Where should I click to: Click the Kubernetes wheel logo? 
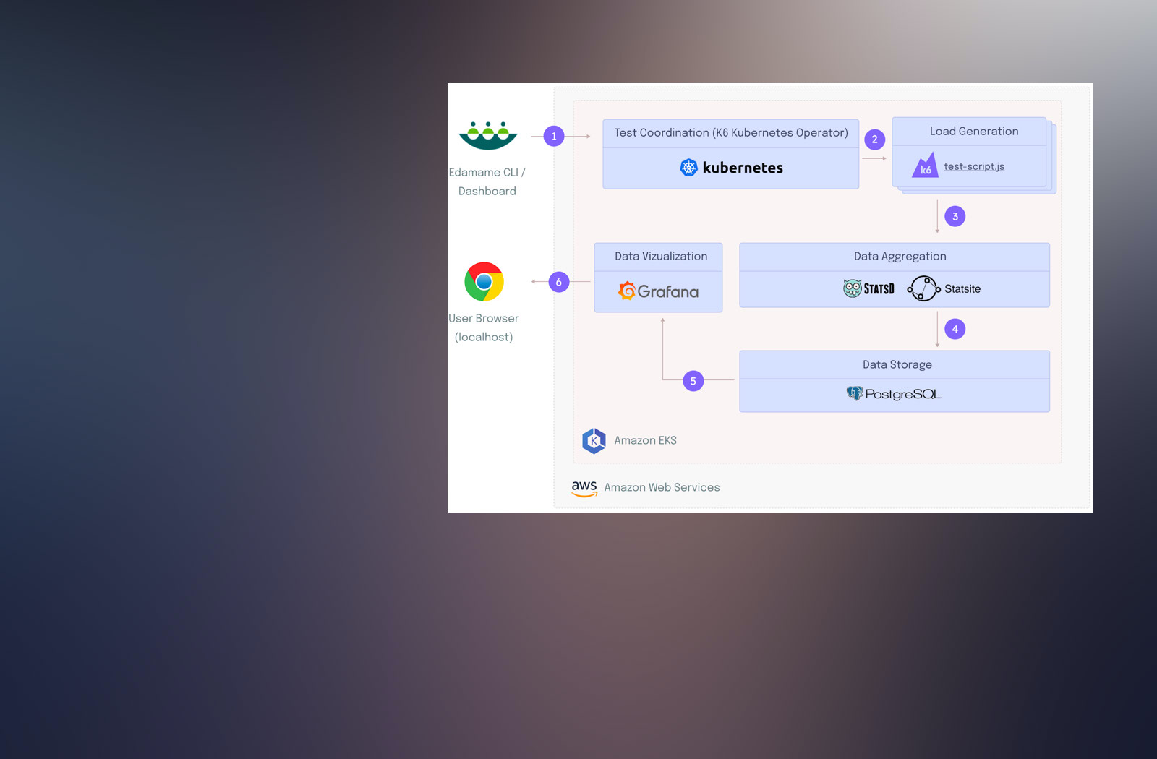[x=688, y=168]
